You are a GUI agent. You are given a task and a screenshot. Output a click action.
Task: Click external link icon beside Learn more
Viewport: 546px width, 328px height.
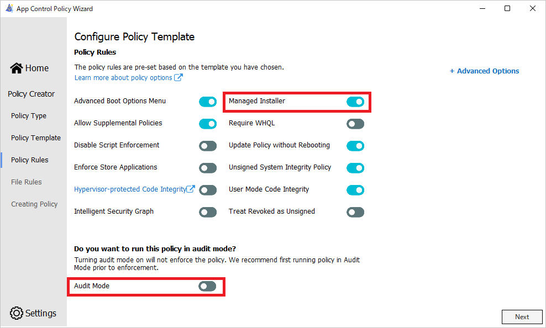point(179,78)
